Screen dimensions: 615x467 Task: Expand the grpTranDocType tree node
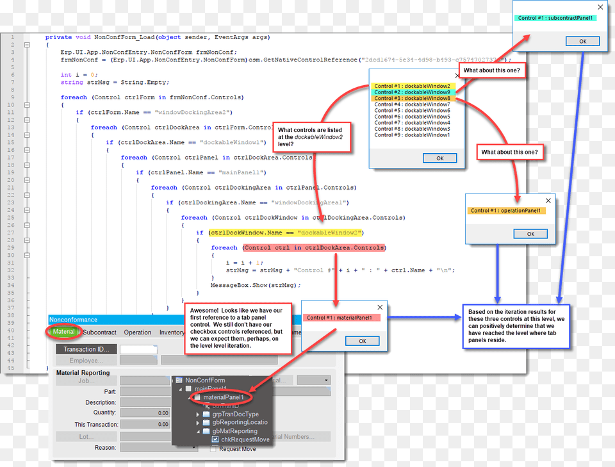pos(197,414)
